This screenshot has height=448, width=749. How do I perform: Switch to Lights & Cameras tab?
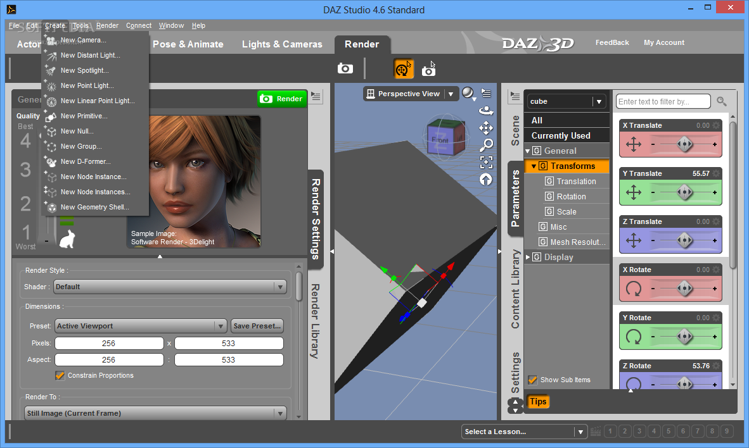click(x=282, y=44)
